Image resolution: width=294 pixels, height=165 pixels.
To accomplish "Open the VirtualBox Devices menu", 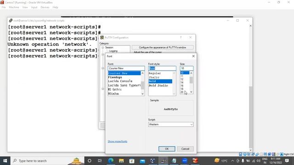I will 45,7.
